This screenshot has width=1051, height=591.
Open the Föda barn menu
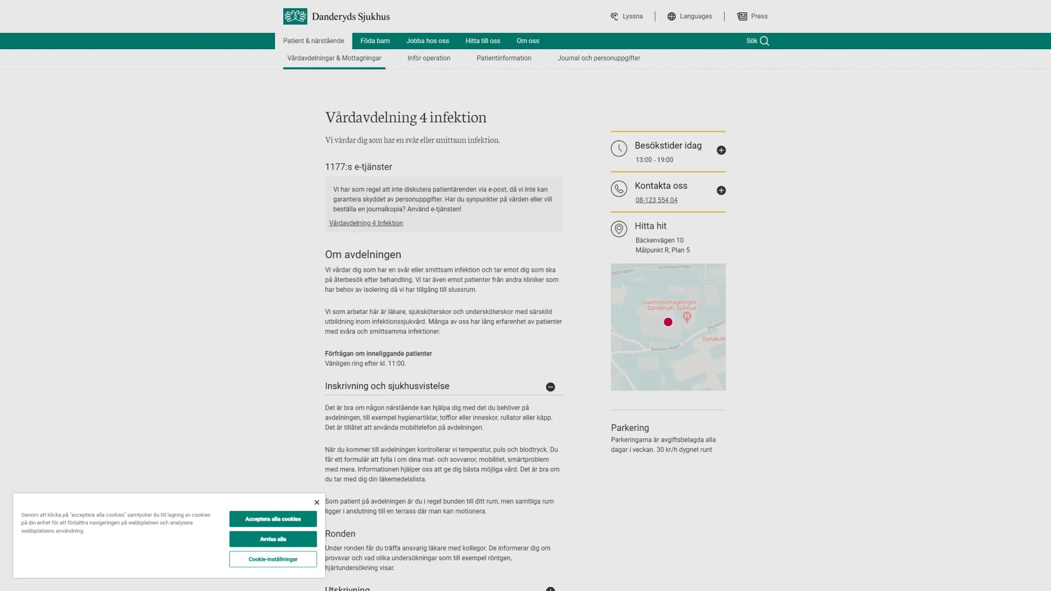click(375, 41)
